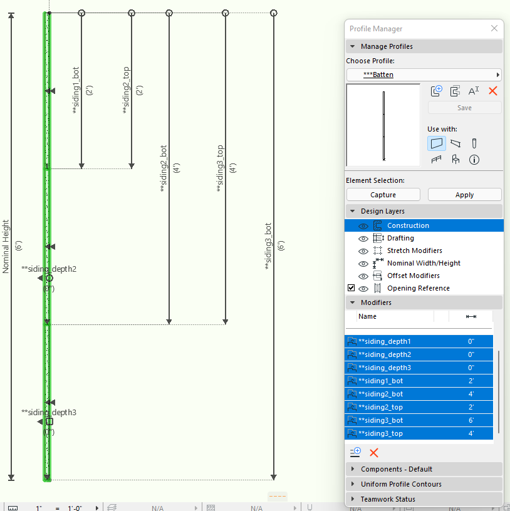Screen dimensions: 510x511
Task: Click the Stretch Modifiers layer type icon
Action: (x=378, y=250)
